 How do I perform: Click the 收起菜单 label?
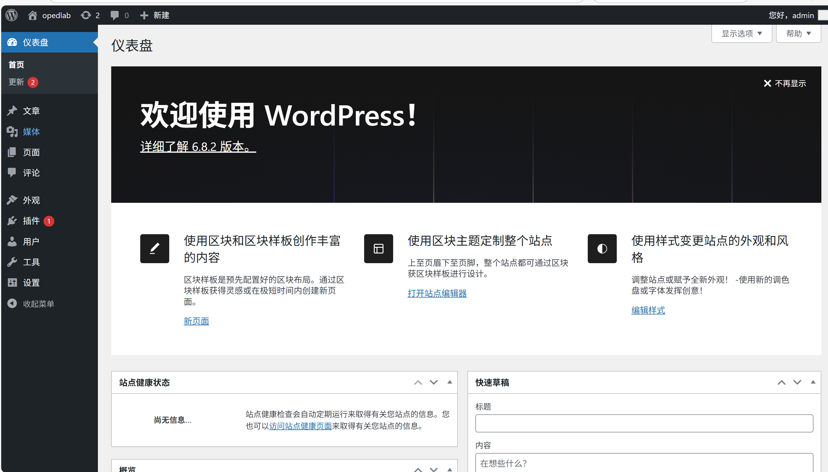[39, 304]
